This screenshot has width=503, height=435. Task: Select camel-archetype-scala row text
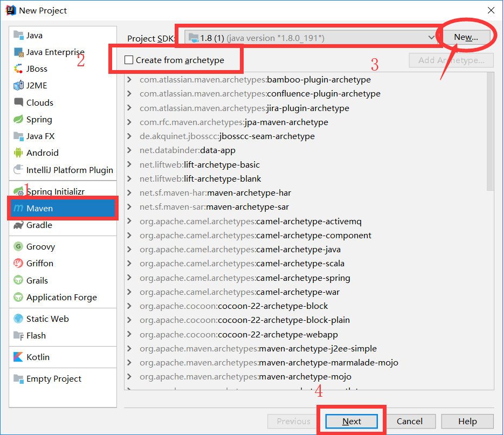point(242,264)
